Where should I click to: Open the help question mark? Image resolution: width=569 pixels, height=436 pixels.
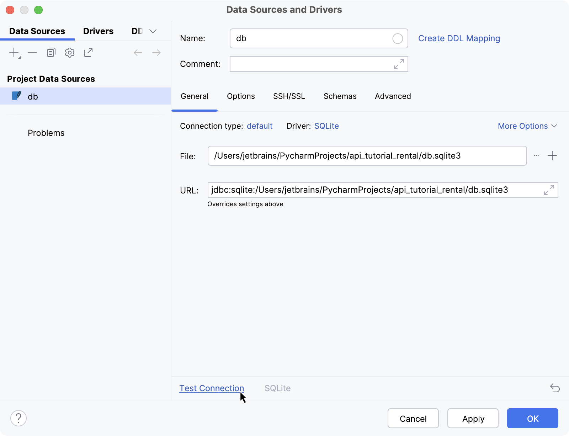(19, 418)
